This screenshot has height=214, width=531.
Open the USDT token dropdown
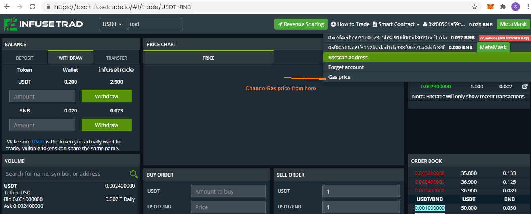tap(113, 24)
